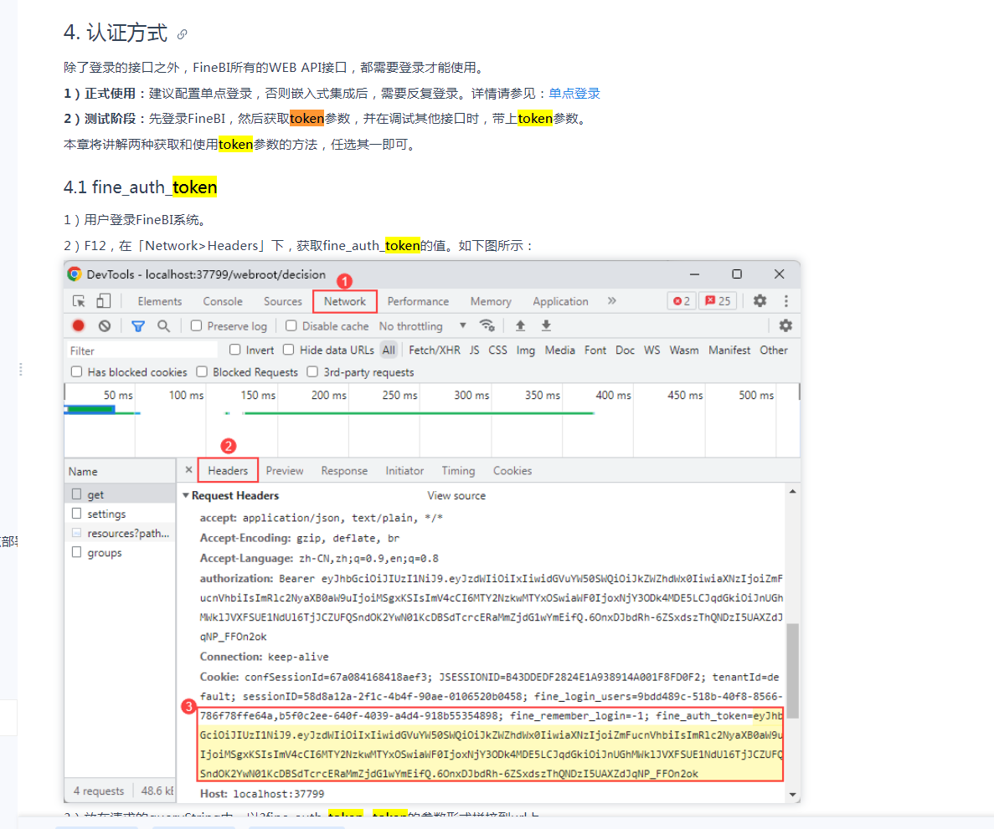Open DevTools settings gear
The image size is (994, 829).
[760, 301]
